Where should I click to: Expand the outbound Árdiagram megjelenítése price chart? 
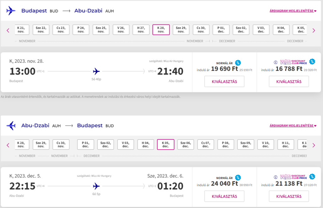tap(293, 11)
